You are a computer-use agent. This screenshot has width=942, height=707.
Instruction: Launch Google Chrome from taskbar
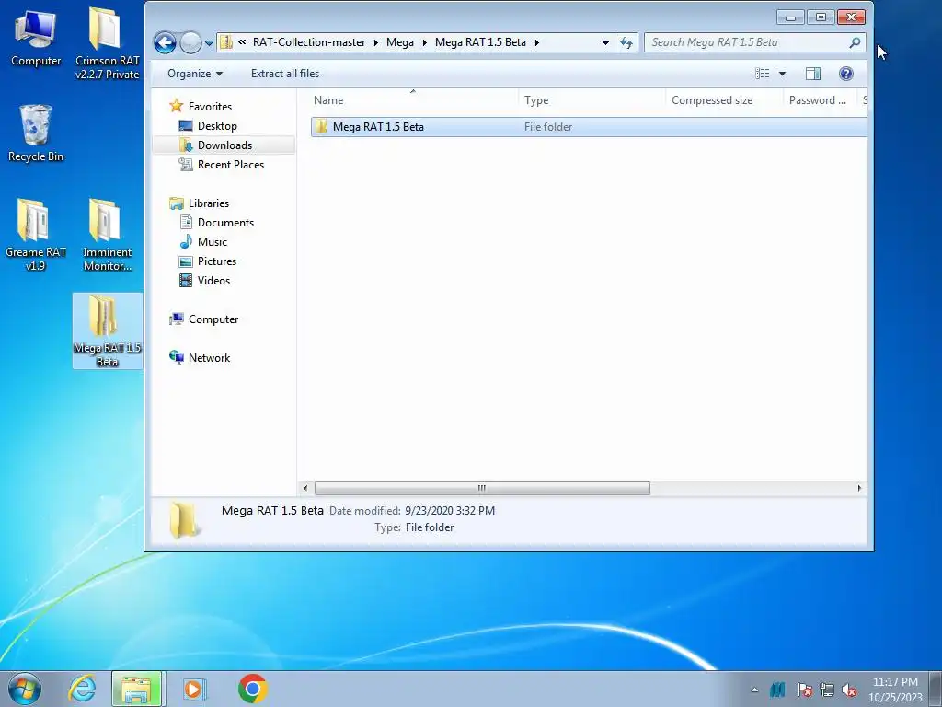coord(252,689)
